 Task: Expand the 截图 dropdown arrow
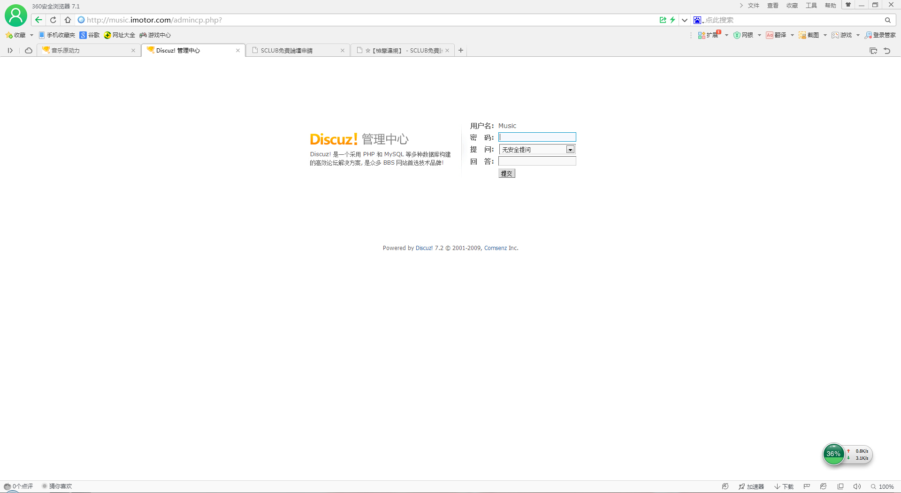coord(825,35)
